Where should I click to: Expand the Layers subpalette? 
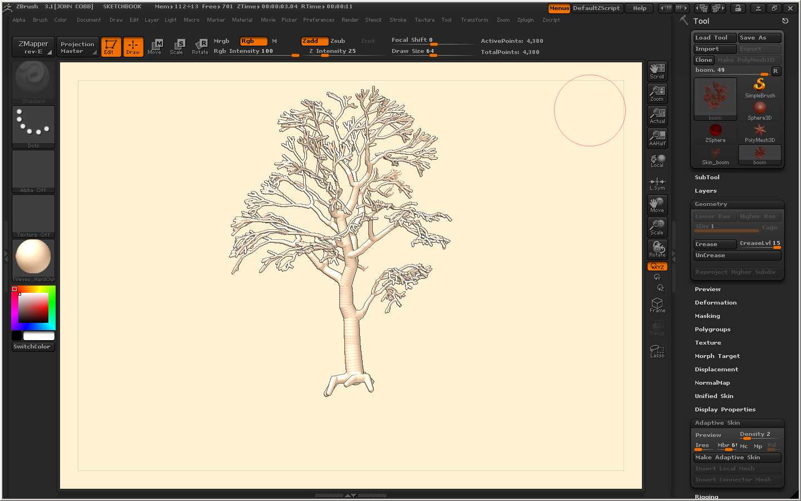point(705,191)
